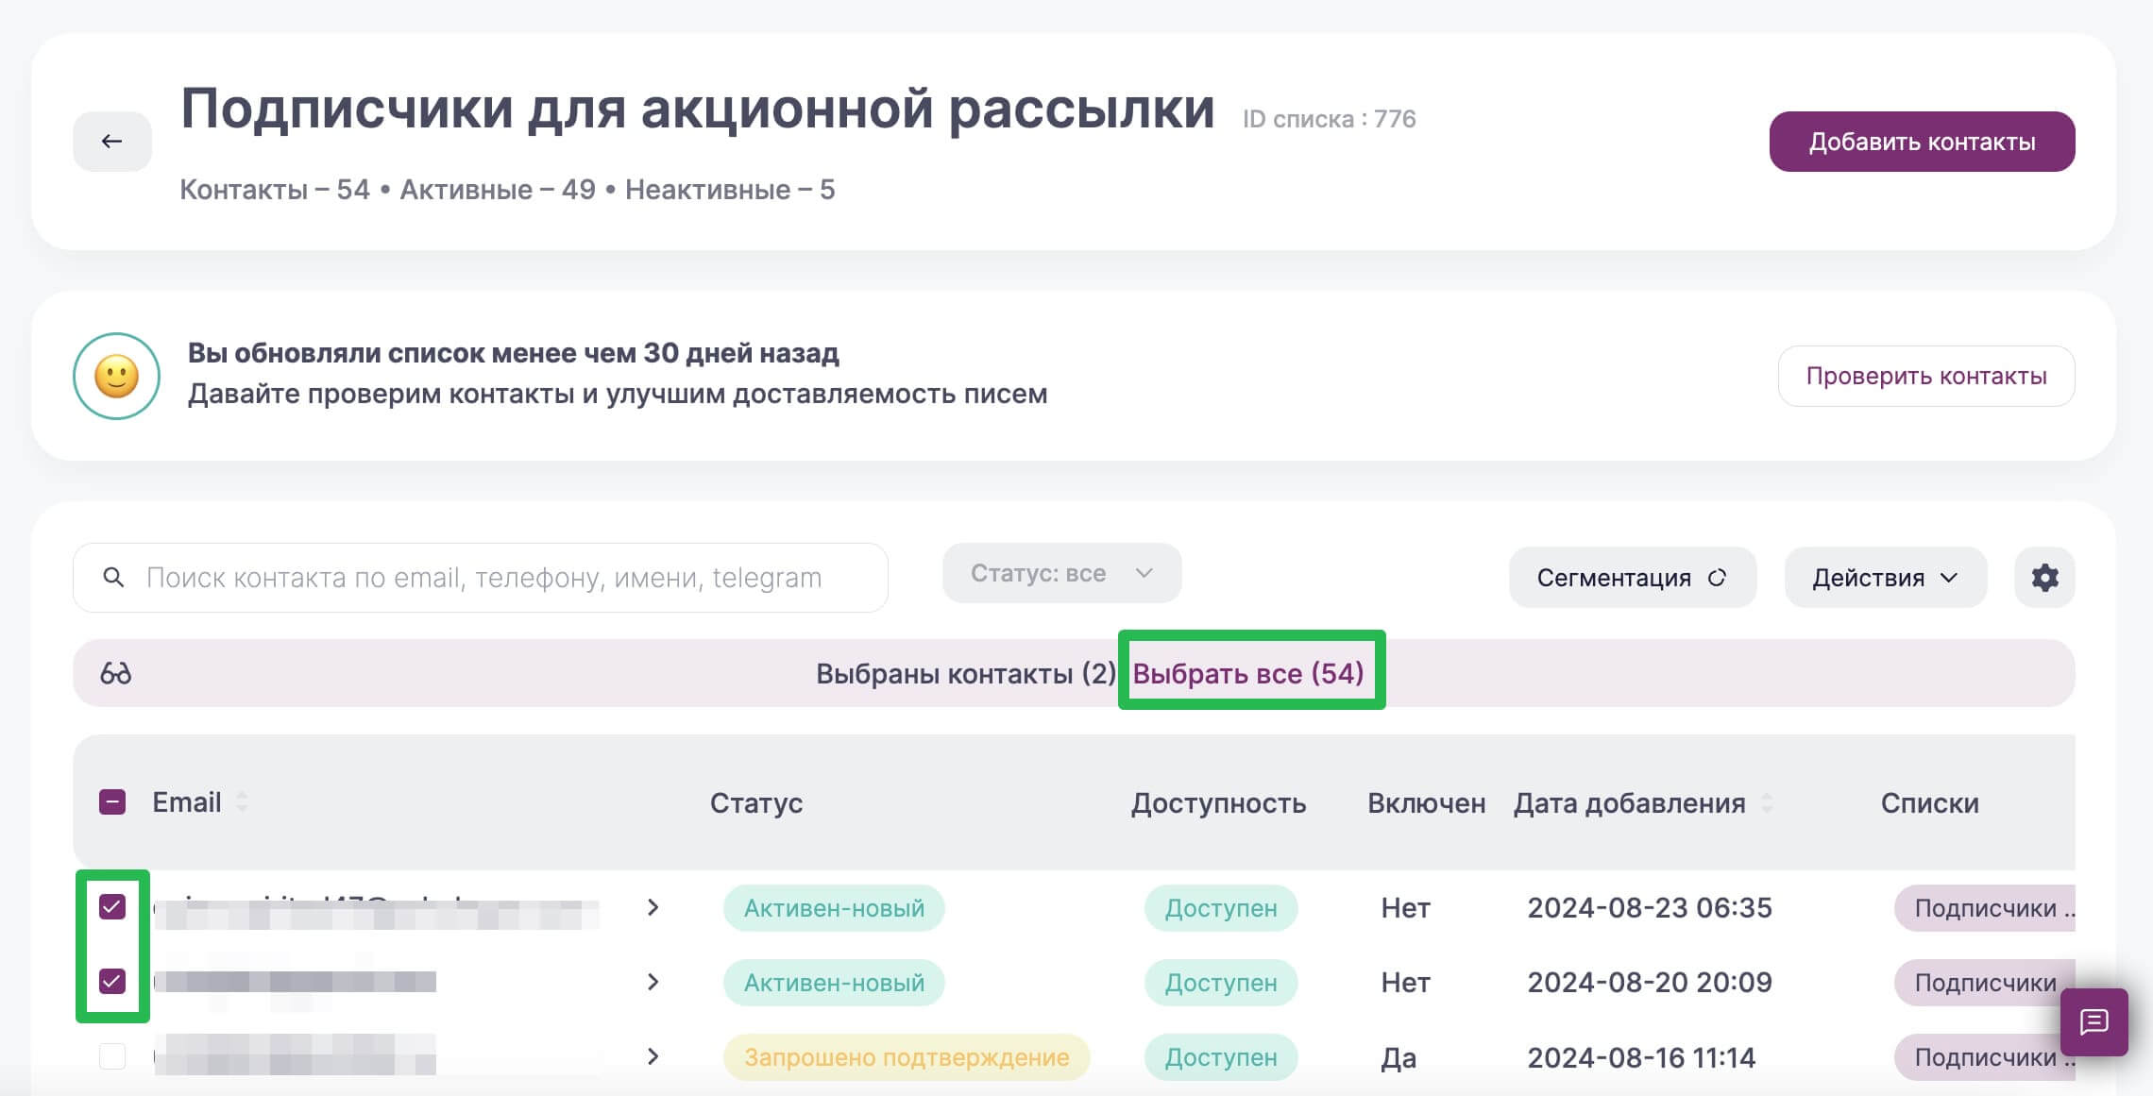Click Выбраны контакты (2) text
This screenshot has height=1096, width=2153.
[x=966, y=673]
